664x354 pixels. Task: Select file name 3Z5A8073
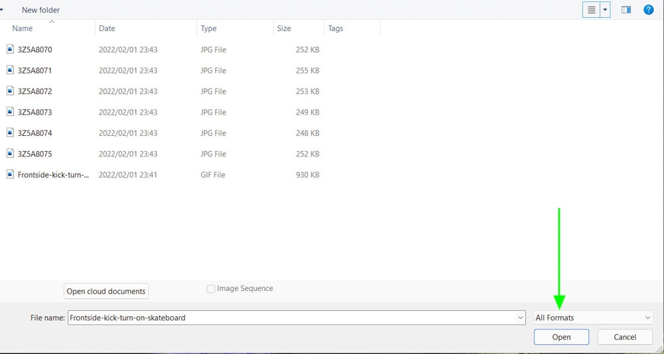35,112
